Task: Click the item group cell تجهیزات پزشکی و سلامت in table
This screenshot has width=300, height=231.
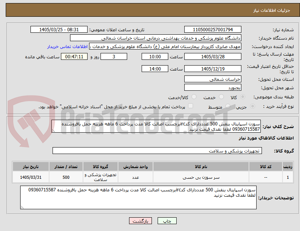Action: (x=101, y=177)
